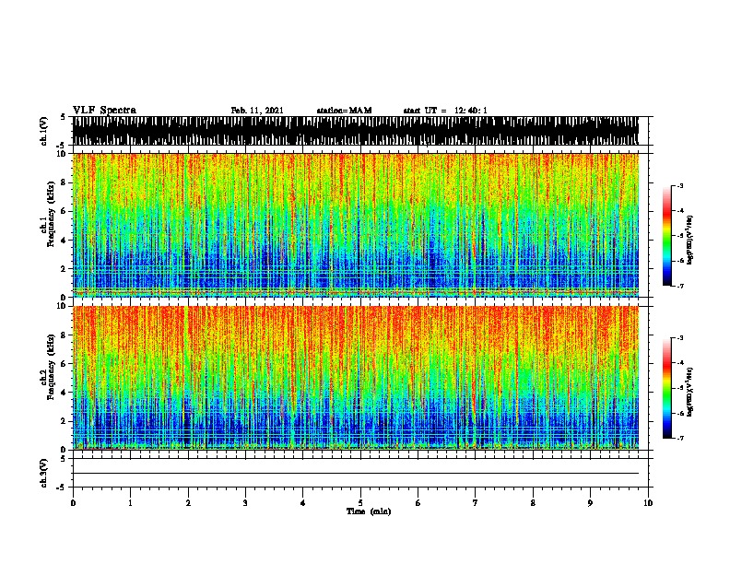
Task: Click the "-3" label on ch.2 color bar
Action: [x=680, y=338]
